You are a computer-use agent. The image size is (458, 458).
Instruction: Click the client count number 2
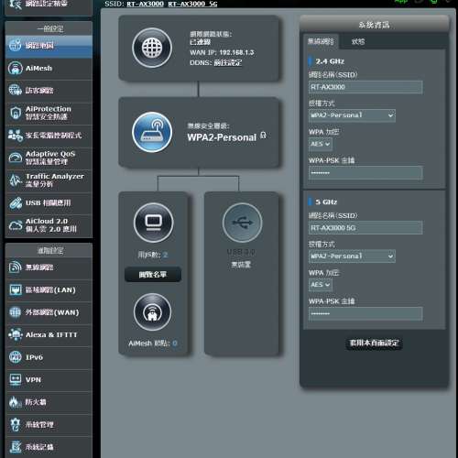tap(165, 255)
